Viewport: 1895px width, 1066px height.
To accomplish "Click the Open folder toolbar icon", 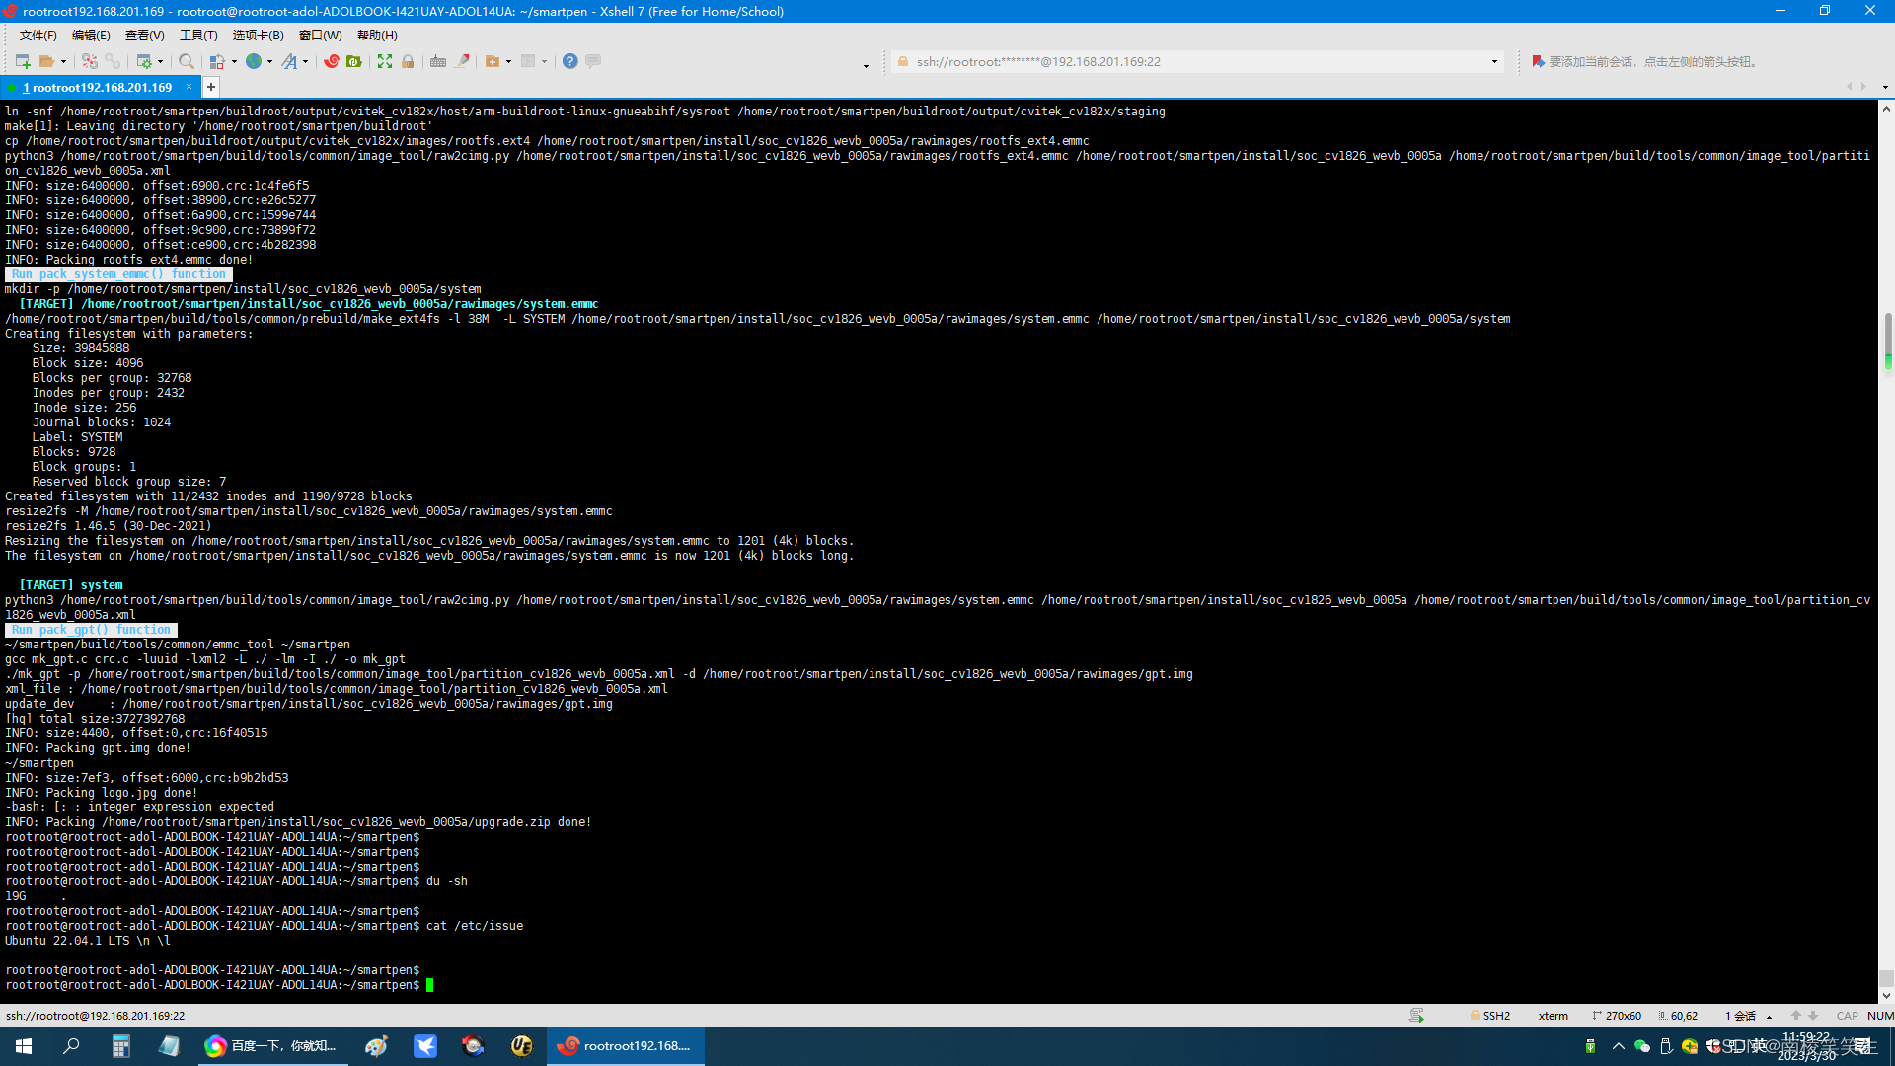I will pyautogui.click(x=46, y=61).
